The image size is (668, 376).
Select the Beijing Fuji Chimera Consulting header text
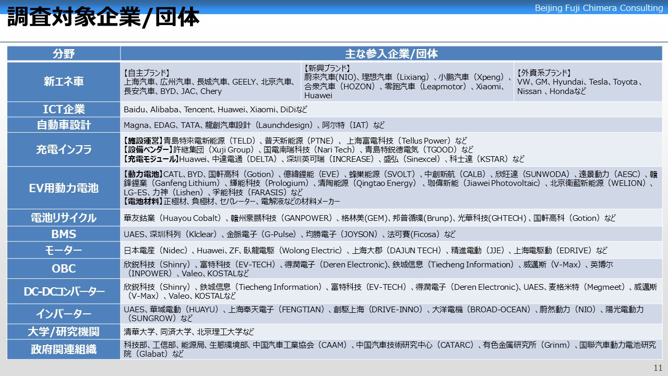tap(599, 8)
